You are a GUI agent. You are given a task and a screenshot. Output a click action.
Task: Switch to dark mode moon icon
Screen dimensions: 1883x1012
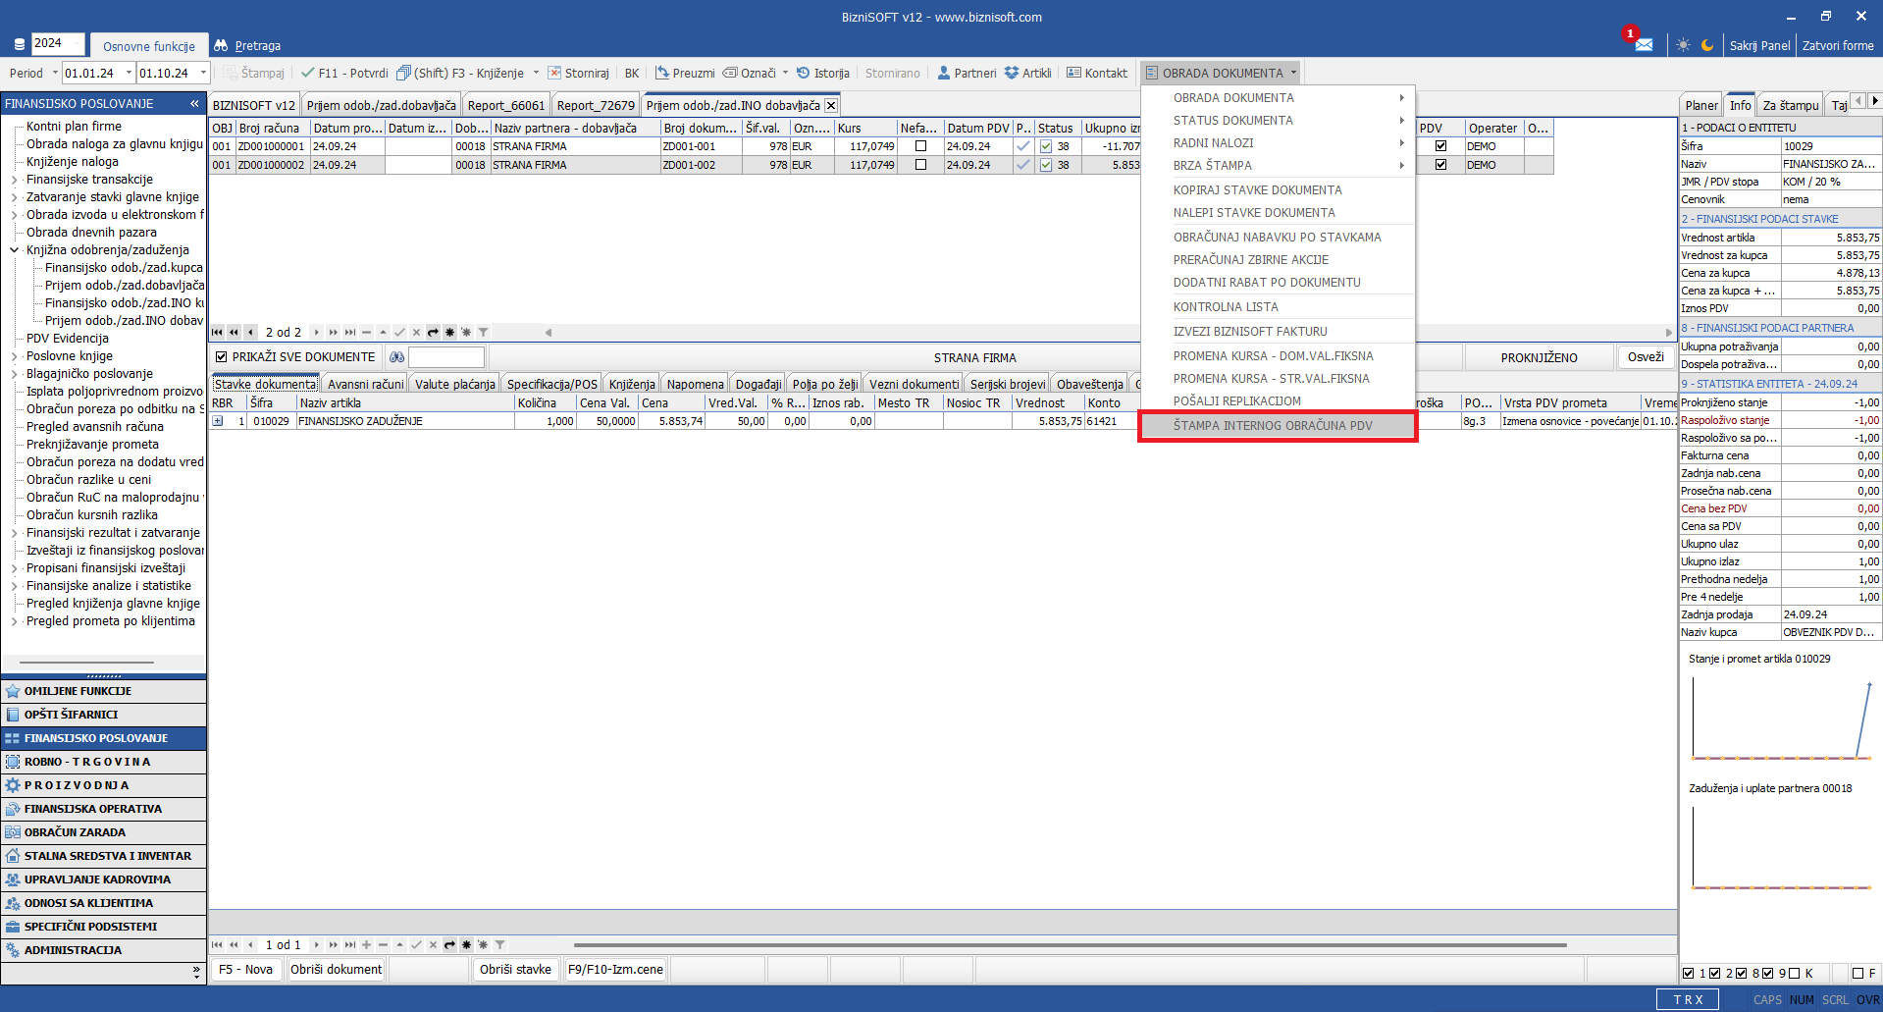(1707, 45)
